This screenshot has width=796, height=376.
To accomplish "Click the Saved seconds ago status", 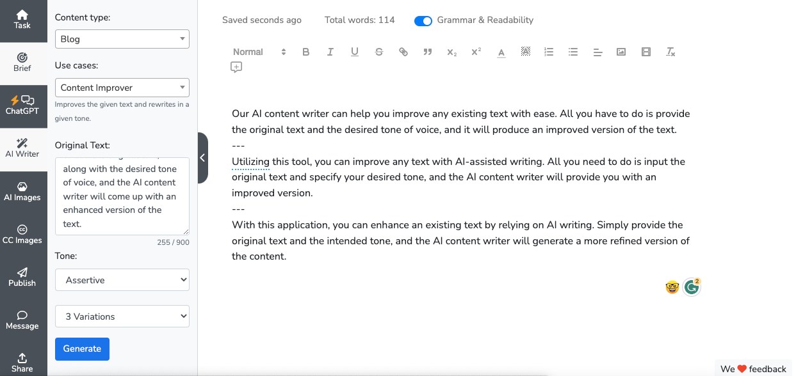I will [x=262, y=20].
